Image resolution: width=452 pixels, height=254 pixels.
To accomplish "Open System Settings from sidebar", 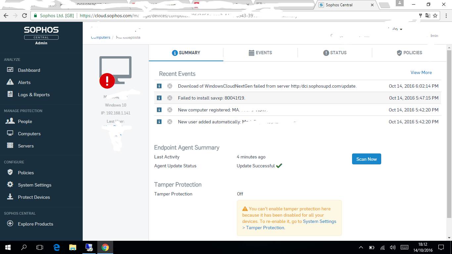I will 34,185.
